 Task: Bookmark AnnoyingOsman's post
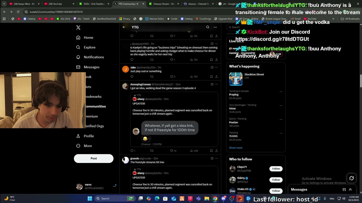point(211,151)
